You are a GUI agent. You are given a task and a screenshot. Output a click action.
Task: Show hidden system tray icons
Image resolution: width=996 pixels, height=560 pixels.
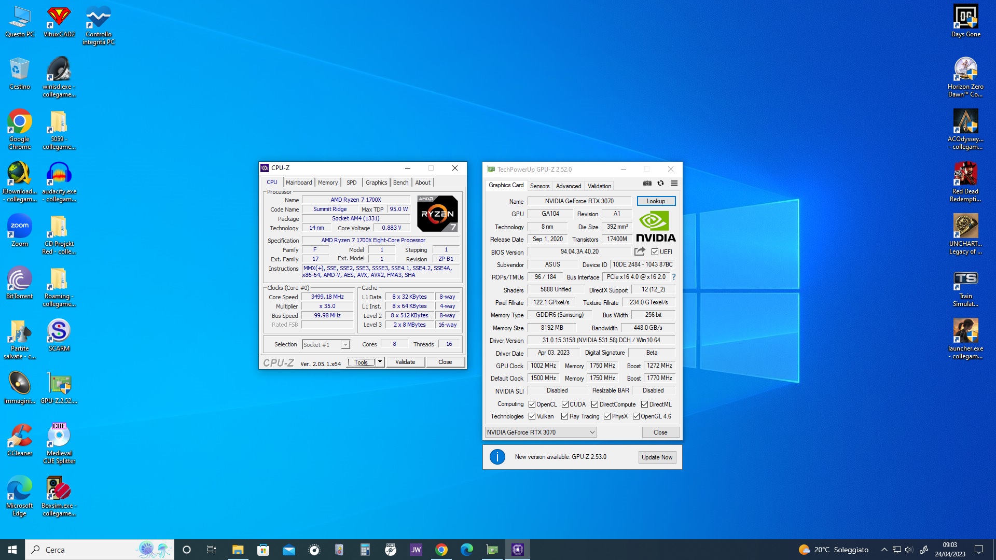click(x=884, y=550)
